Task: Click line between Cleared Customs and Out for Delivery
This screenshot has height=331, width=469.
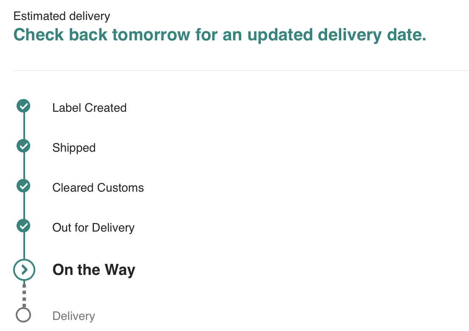Action: pos(24,206)
